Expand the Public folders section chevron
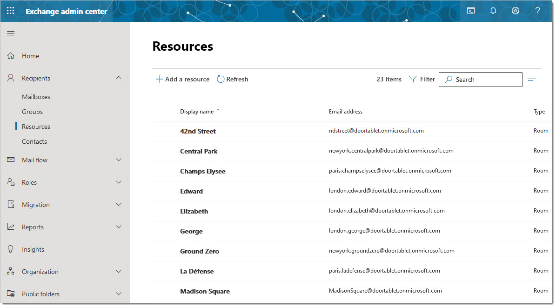The width and height of the screenshot is (556, 307). coord(119,294)
